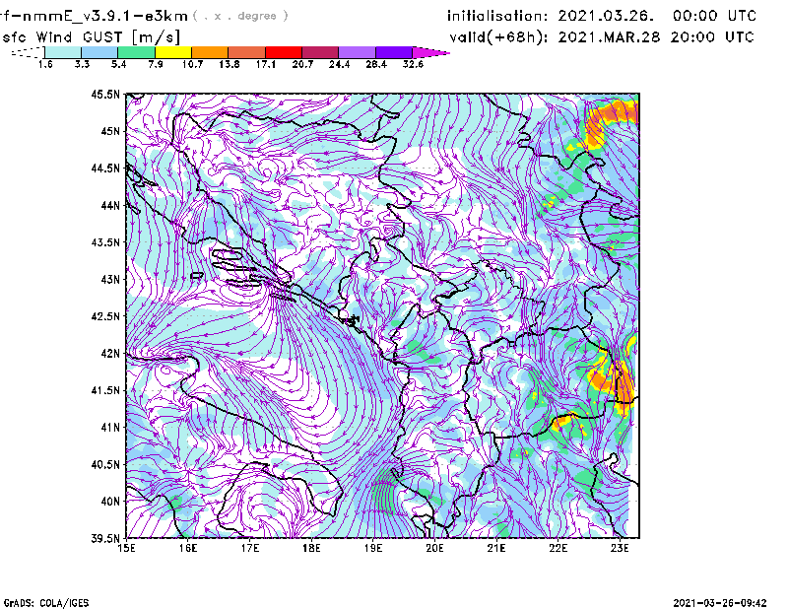Click the '2021.MAR.28 20:00 UTC' valid time
The width and height of the screenshot is (788, 609).
[656, 37]
